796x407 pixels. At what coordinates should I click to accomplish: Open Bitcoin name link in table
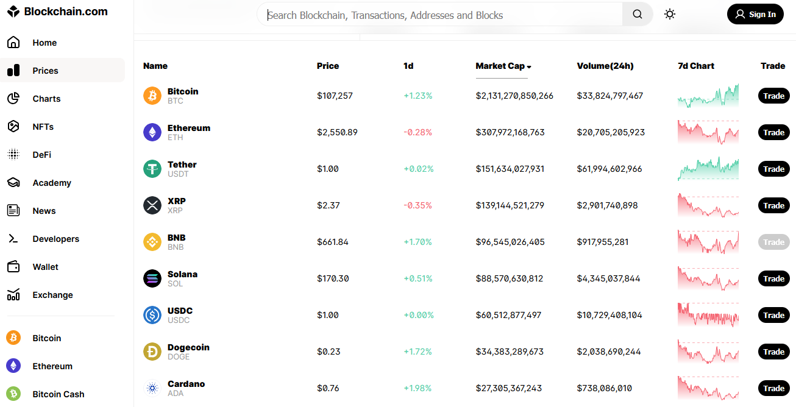pyautogui.click(x=183, y=91)
